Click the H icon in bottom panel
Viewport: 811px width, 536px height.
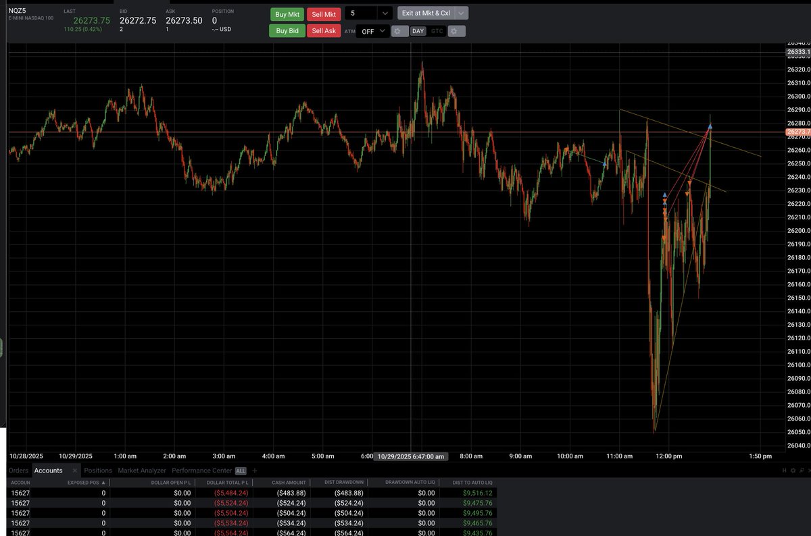(x=785, y=471)
